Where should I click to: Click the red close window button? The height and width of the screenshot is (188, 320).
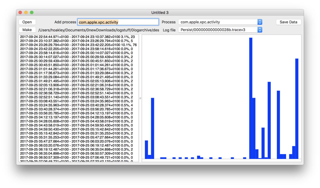point(20,13)
